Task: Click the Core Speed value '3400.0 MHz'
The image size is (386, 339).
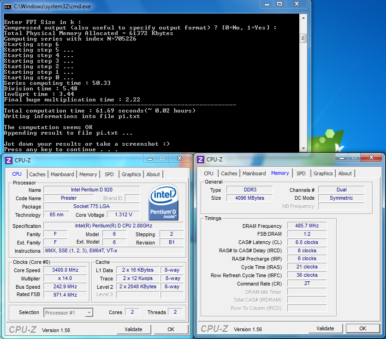Action: pos(65,270)
